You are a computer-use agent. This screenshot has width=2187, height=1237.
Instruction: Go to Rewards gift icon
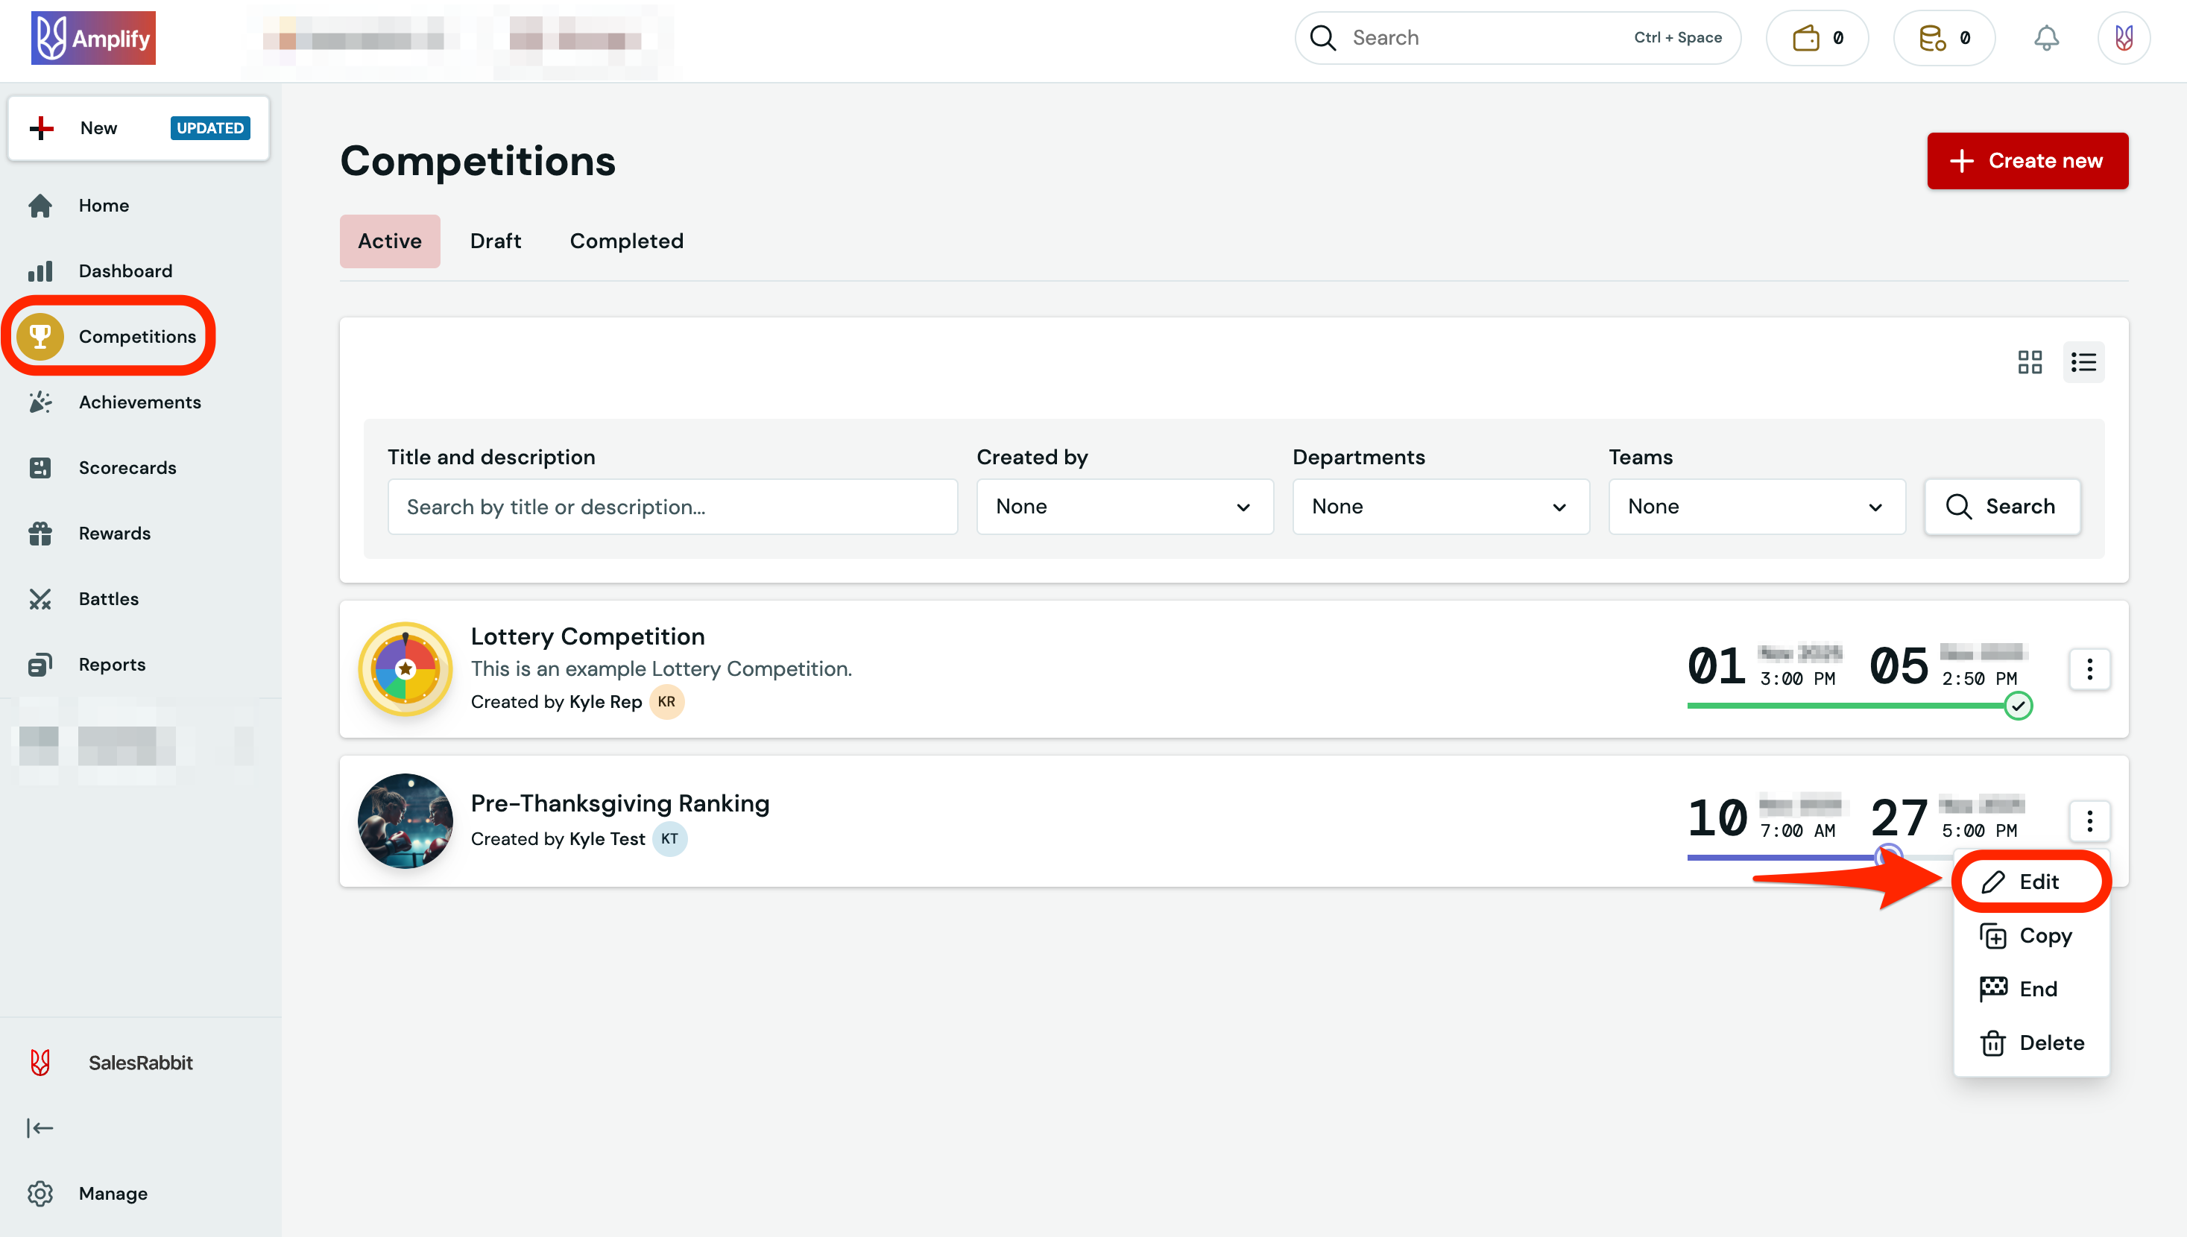click(x=40, y=534)
